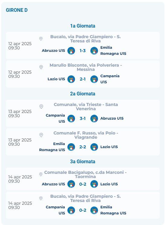The image size is (166, 225).
Task: Click Abruzzo U15 team crest in 1-3 match
Action: [x=71, y=51]
